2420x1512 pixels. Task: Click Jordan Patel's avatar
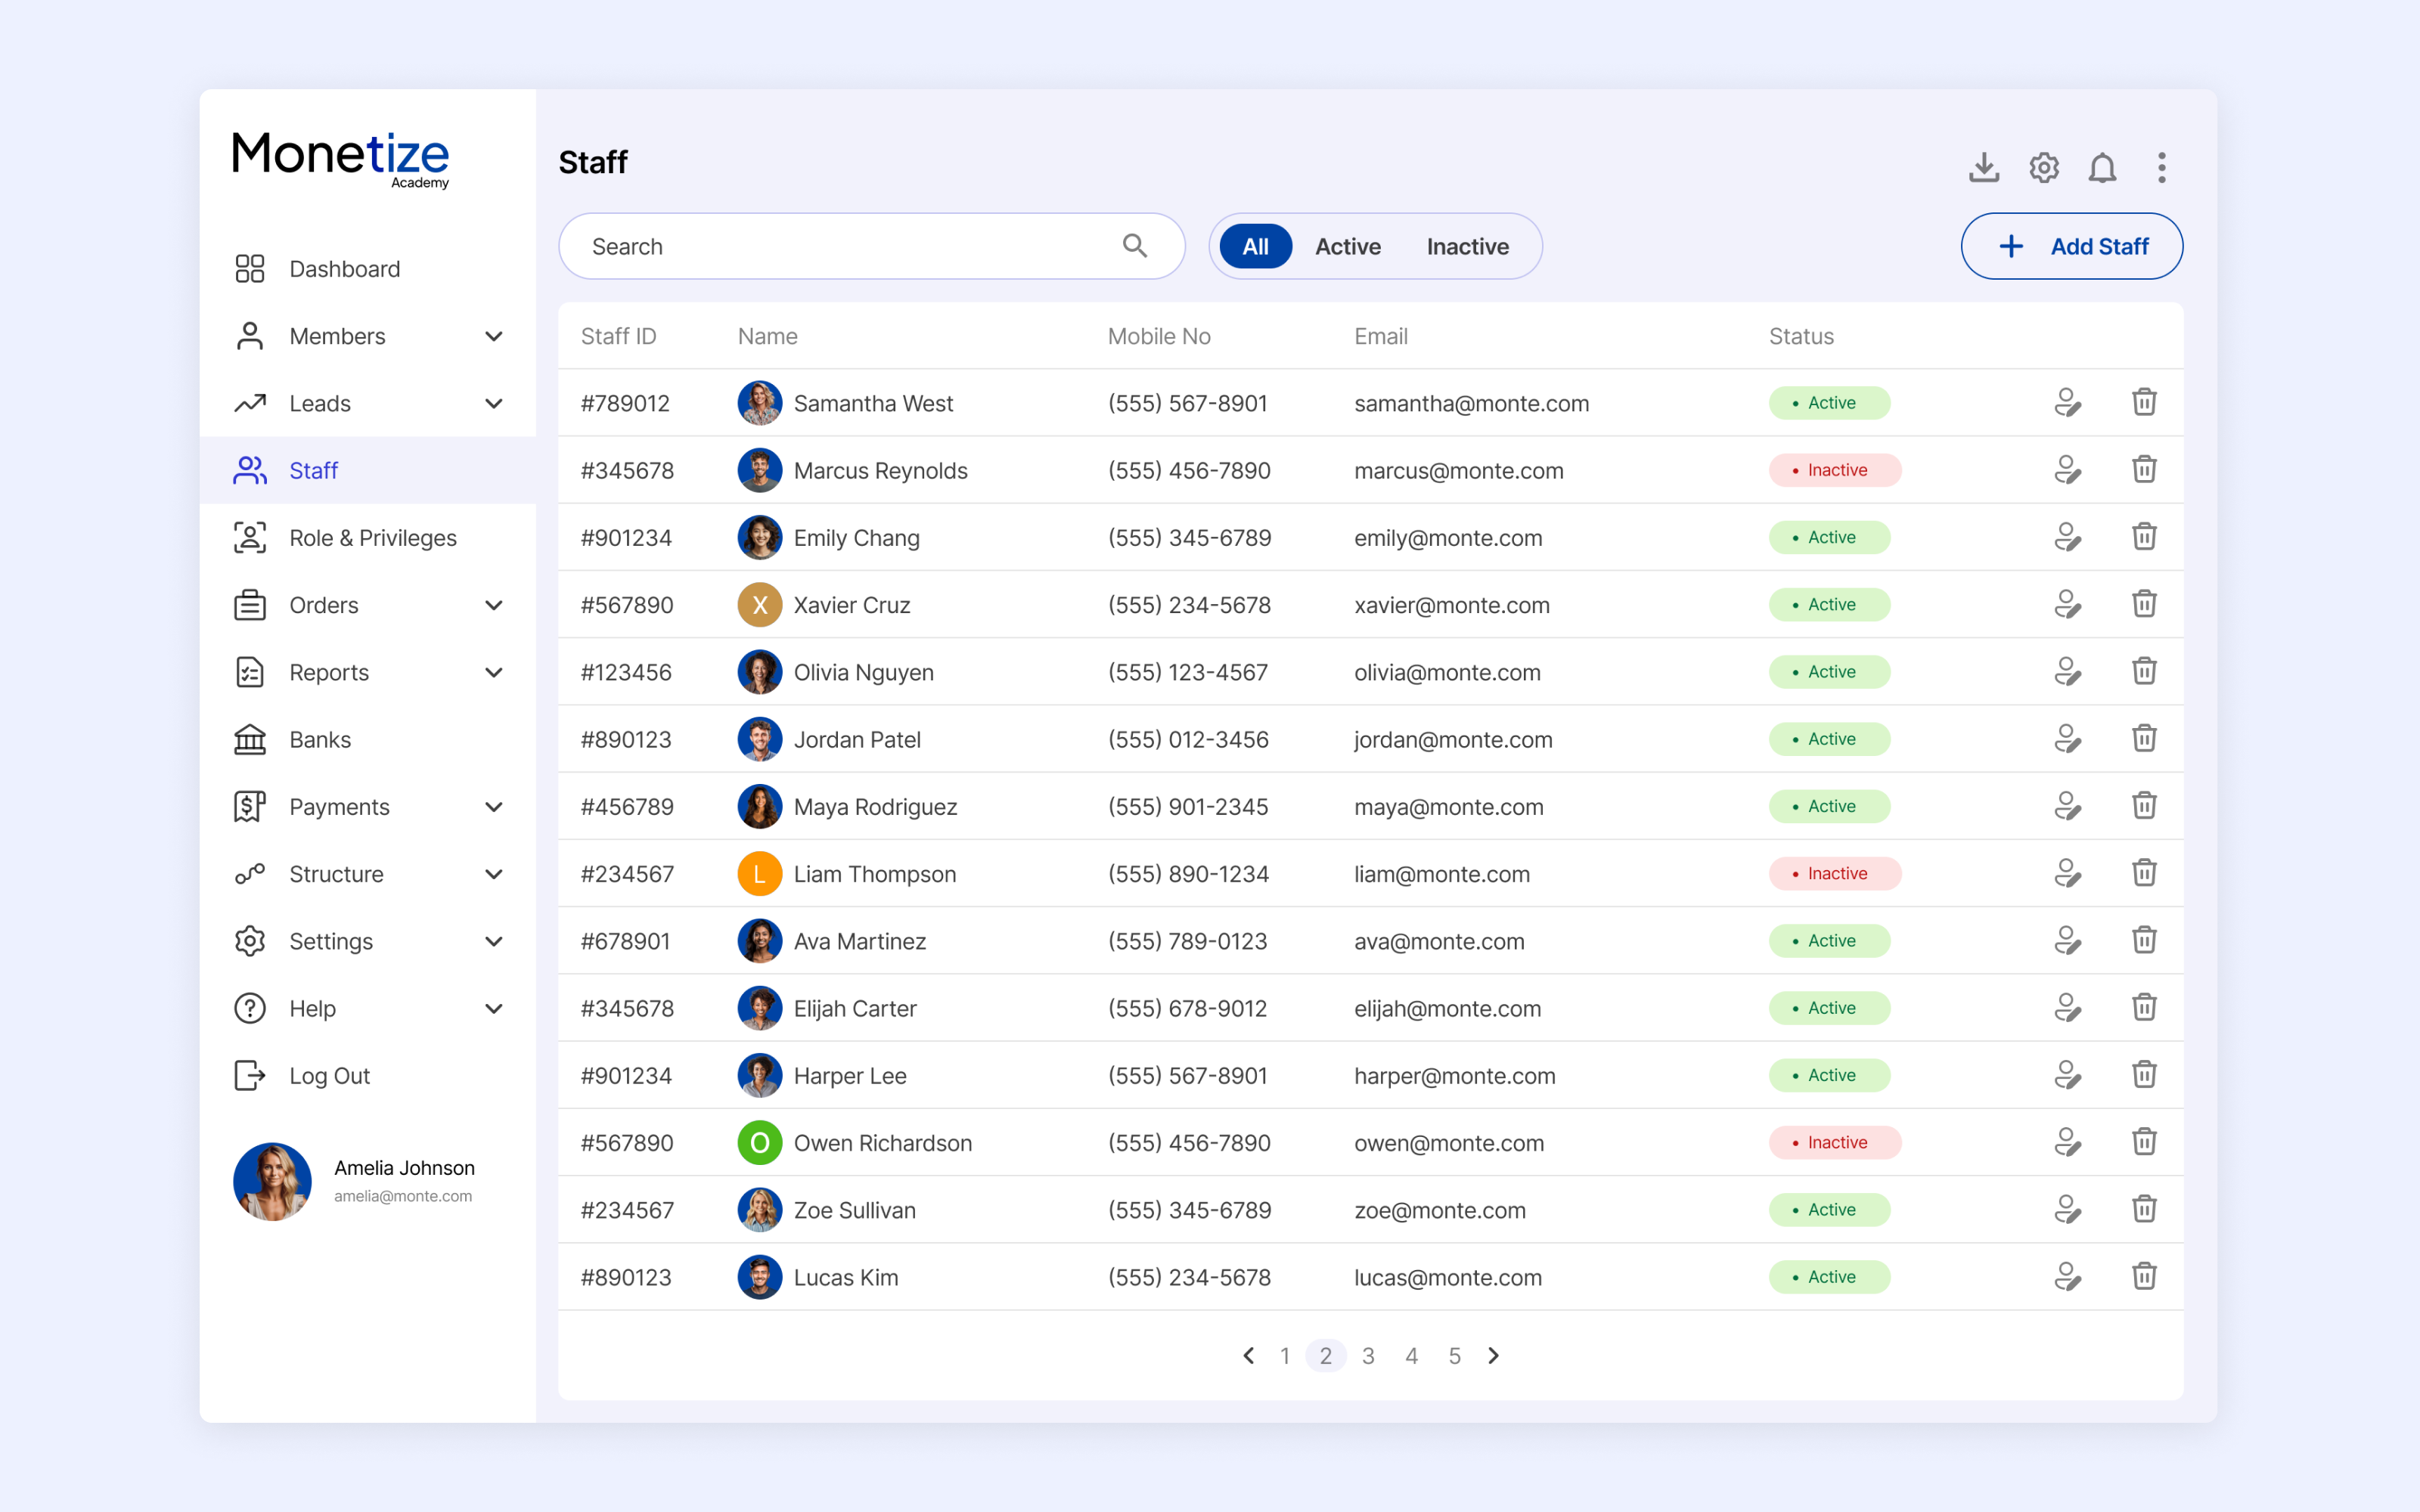759,739
